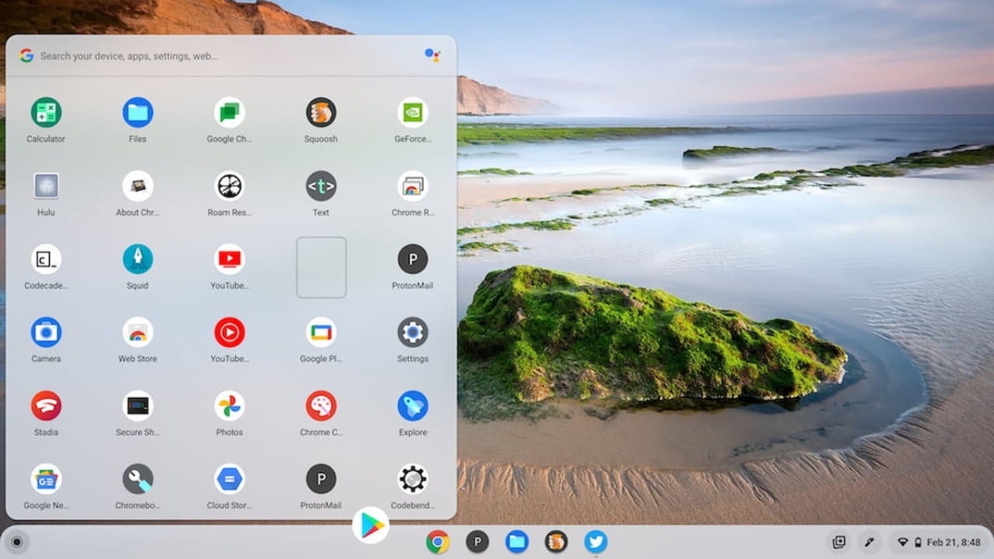This screenshot has height=559, width=994.
Task: Open the Cloud Storage app
Action: coord(229,479)
